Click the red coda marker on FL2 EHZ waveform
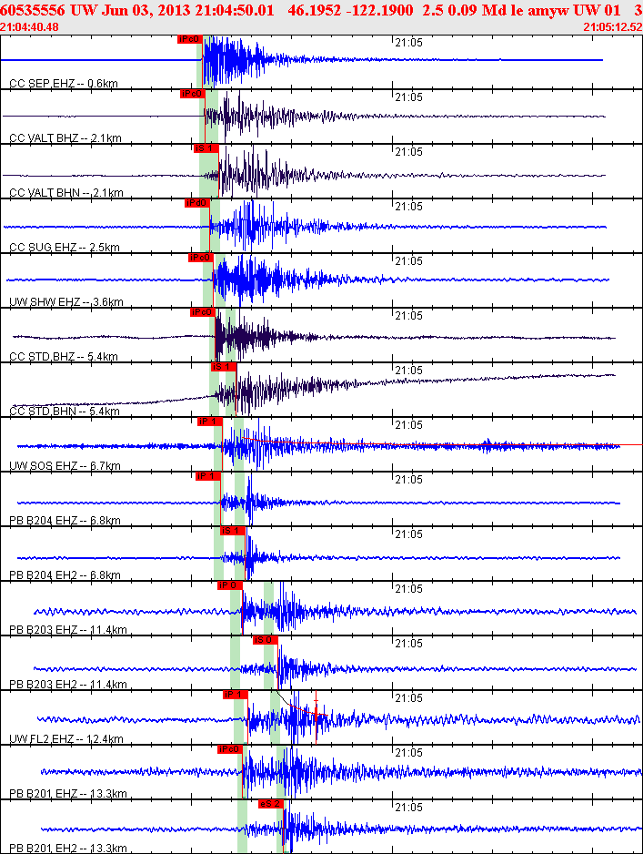Image resolution: width=643 pixels, height=854 pixels. [316, 715]
